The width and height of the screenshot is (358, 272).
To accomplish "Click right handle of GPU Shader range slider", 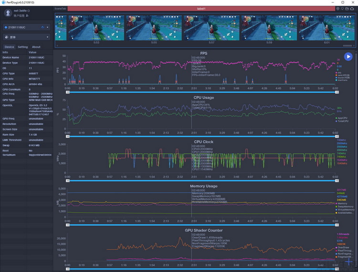I will [x=337, y=269].
